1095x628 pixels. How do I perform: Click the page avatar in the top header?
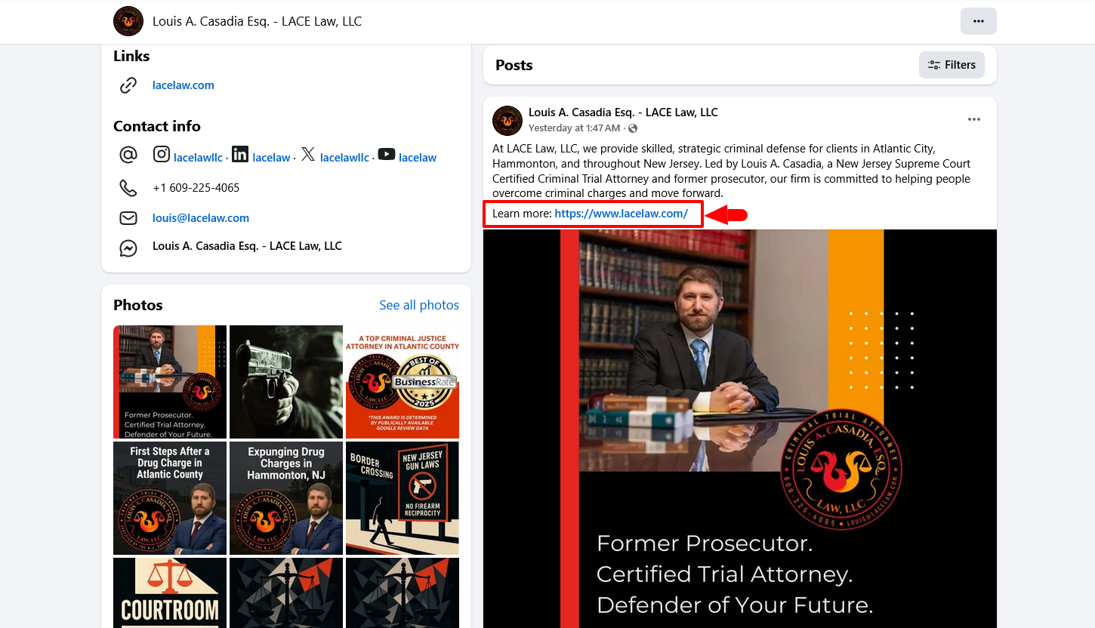(128, 21)
